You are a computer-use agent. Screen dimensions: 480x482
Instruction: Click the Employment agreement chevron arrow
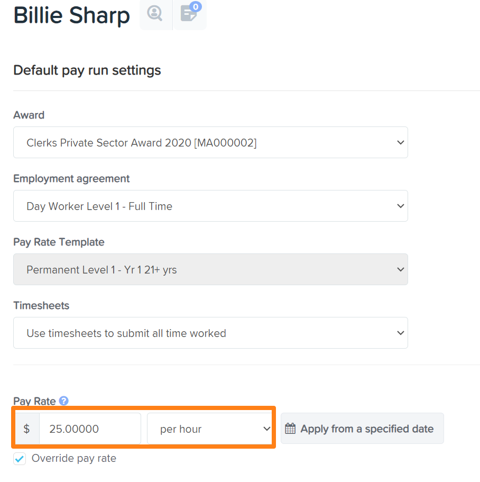401,206
